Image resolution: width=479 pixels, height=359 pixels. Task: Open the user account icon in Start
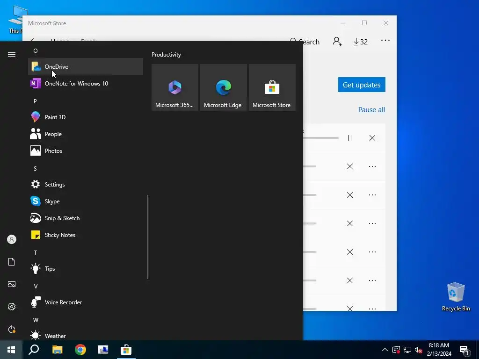point(12,239)
